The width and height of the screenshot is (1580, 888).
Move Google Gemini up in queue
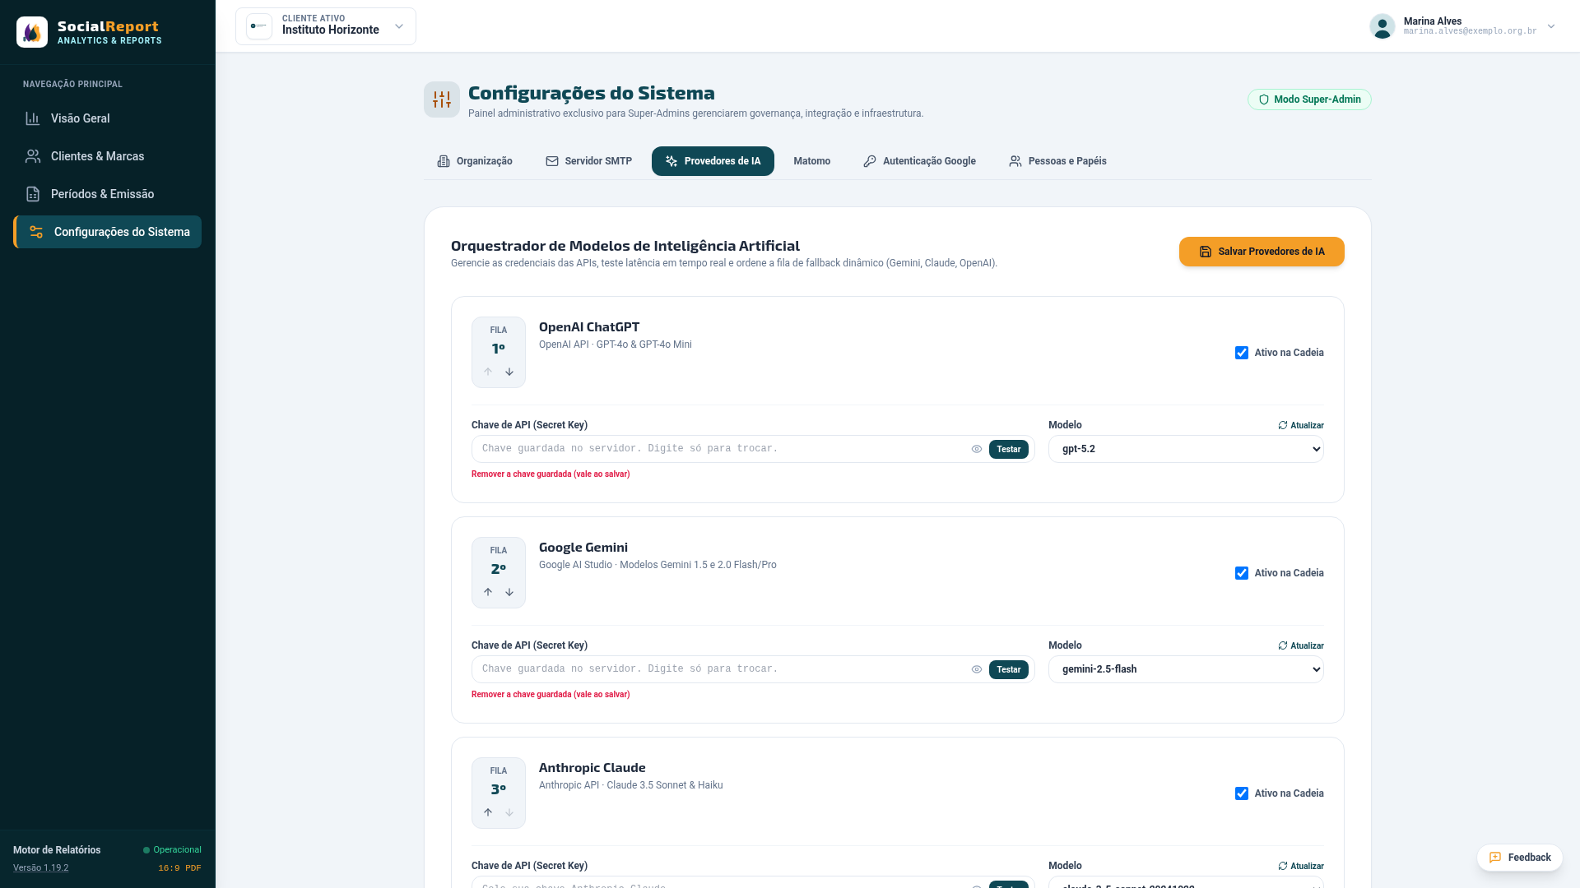coord(488,592)
